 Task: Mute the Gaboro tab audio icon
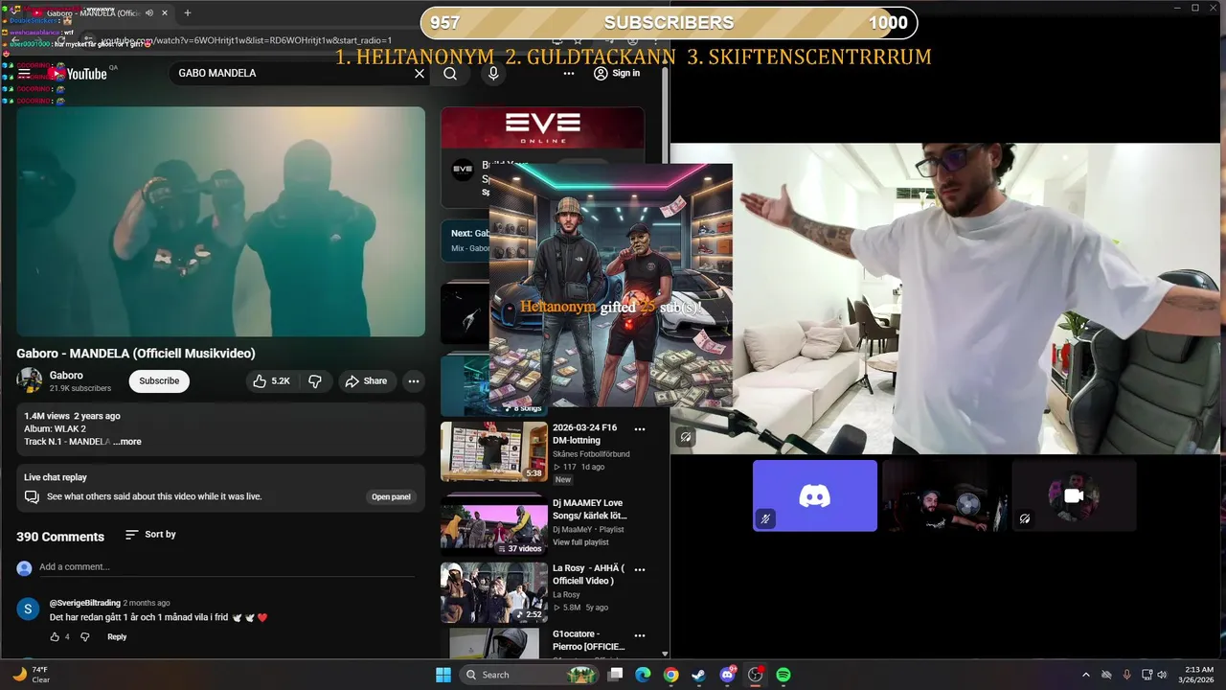(x=149, y=13)
